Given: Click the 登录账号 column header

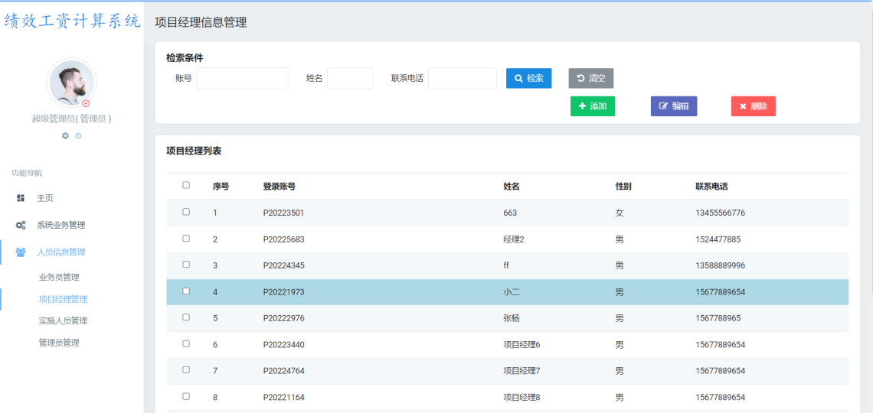Looking at the screenshot, I should [279, 187].
